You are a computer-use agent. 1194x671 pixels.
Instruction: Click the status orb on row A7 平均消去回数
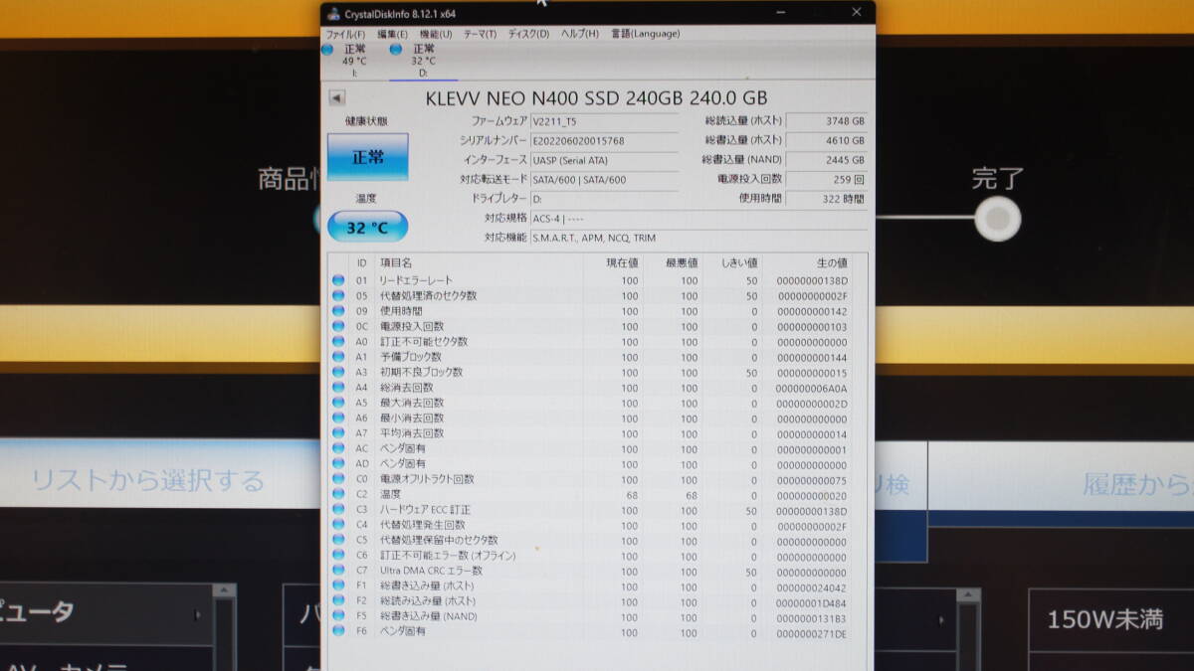(x=338, y=433)
